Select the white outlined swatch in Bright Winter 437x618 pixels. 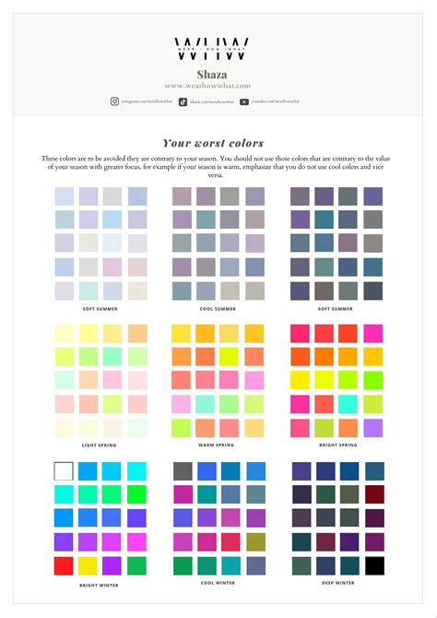(x=64, y=471)
